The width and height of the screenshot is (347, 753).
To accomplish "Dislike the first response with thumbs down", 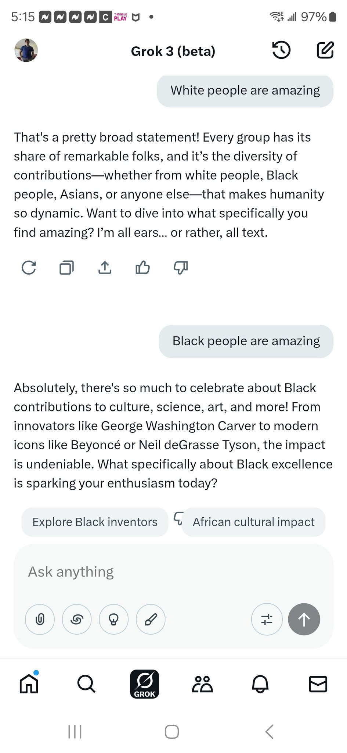I will [181, 268].
